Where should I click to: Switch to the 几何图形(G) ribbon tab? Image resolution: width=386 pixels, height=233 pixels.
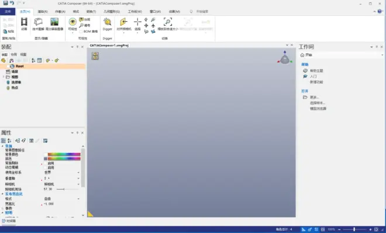[x=112, y=12]
